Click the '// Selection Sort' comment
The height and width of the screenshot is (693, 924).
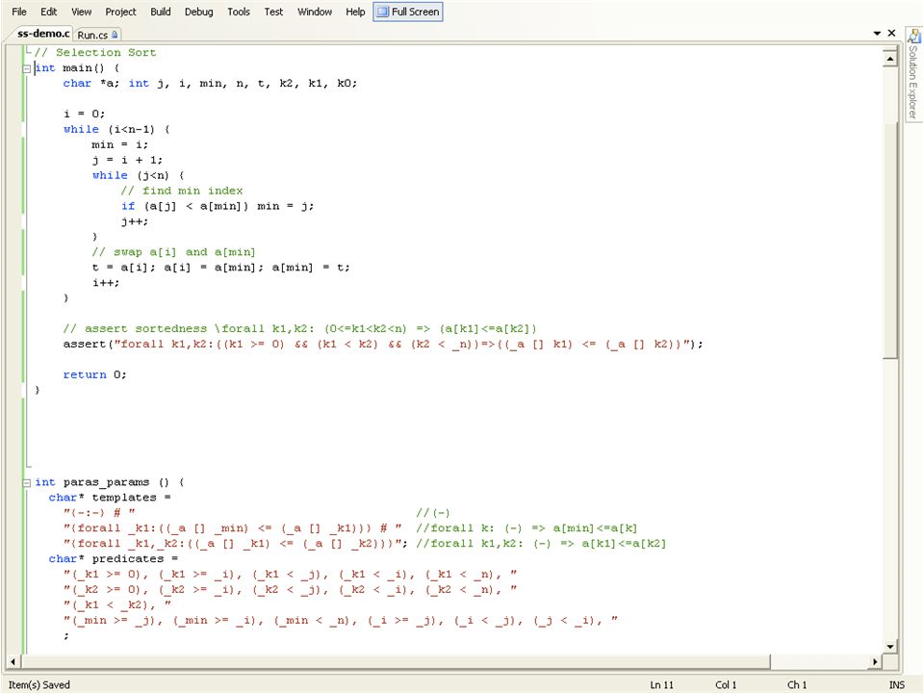point(95,52)
